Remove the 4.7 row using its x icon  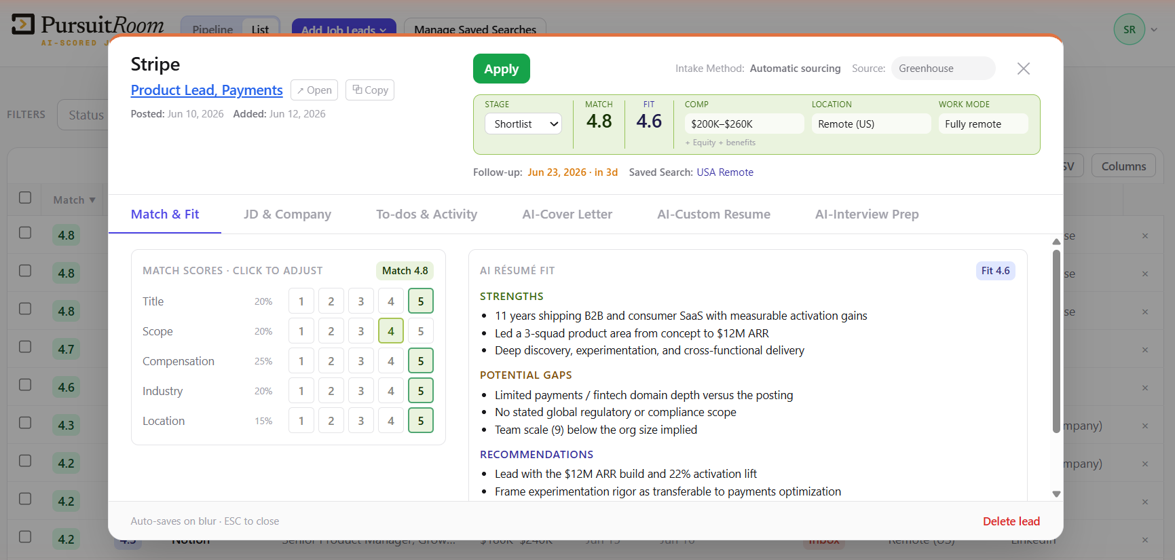(x=1145, y=350)
